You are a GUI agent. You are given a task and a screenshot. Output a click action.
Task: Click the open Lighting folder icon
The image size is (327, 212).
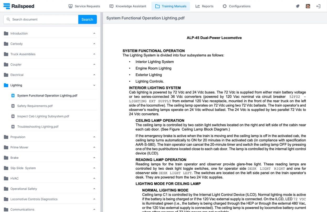pos(6,85)
